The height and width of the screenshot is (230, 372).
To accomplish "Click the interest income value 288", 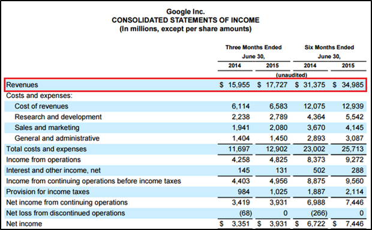I will coord(358,170).
